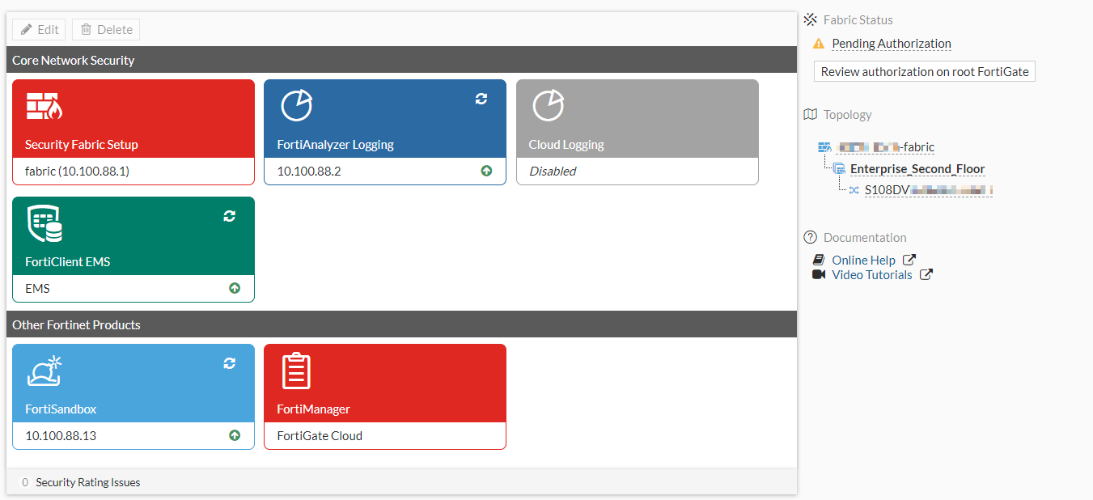Click the green up-arrow status beside EMS

tap(235, 288)
